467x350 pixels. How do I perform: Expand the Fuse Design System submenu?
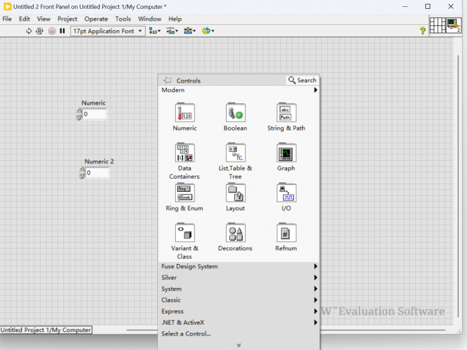coord(239,266)
